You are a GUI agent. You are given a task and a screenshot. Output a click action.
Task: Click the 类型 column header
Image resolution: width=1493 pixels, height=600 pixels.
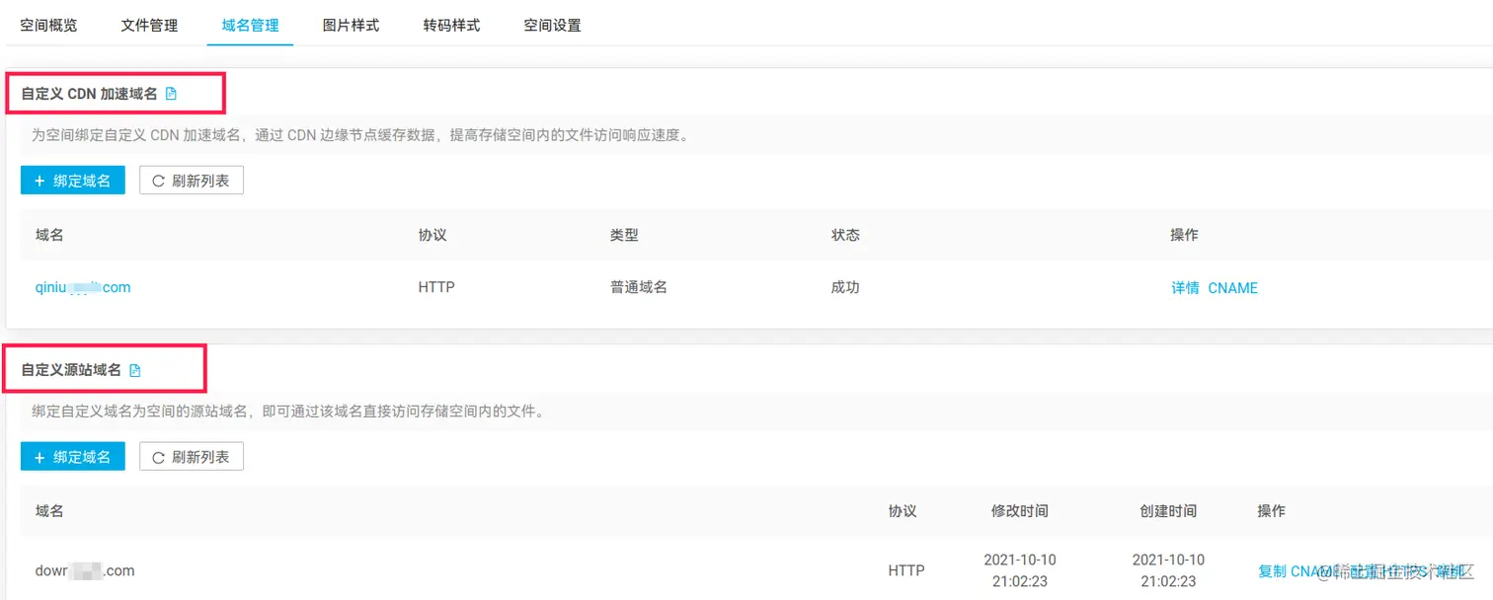[624, 234]
